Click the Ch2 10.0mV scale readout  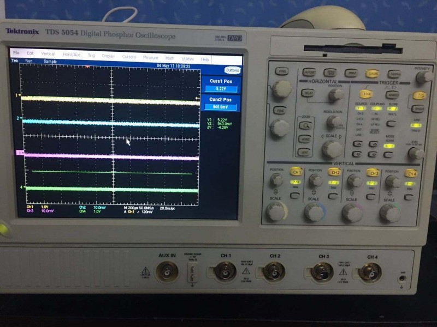pyautogui.click(x=92, y=208)
